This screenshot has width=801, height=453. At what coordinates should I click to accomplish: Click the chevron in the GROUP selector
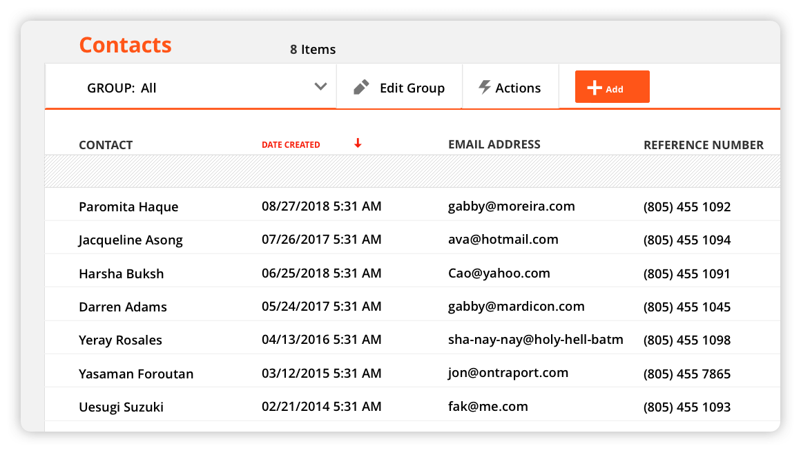click(x=320, y=87)
